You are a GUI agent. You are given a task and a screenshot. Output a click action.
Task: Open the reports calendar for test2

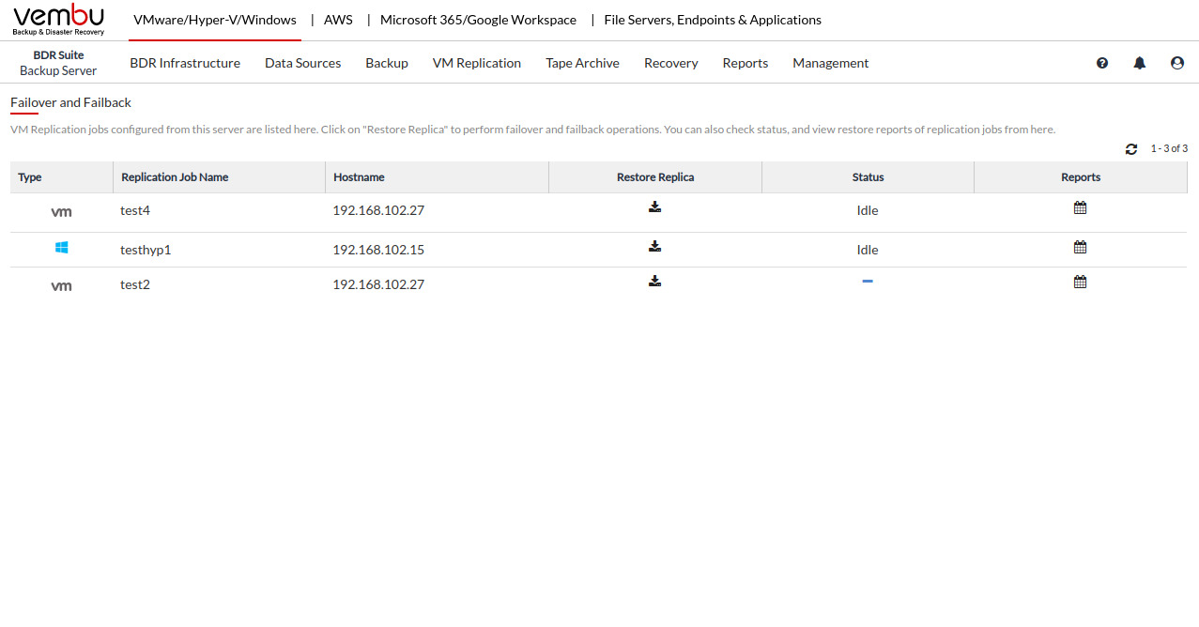click(1080, 282)
